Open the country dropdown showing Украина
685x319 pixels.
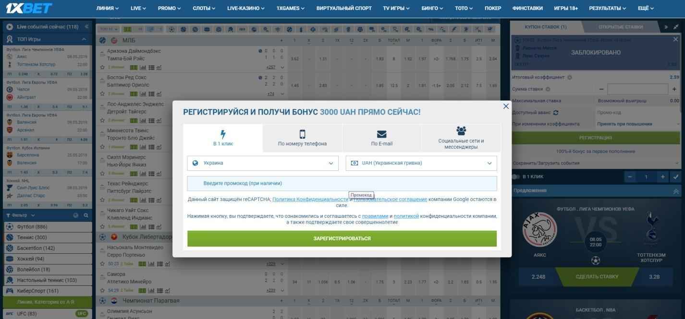[x=263, y=163]
